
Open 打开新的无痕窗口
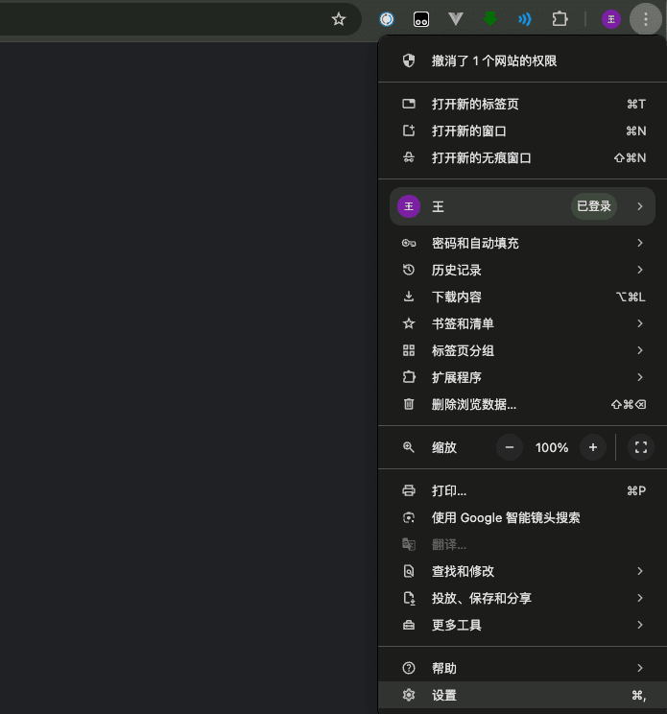point(522,158)
